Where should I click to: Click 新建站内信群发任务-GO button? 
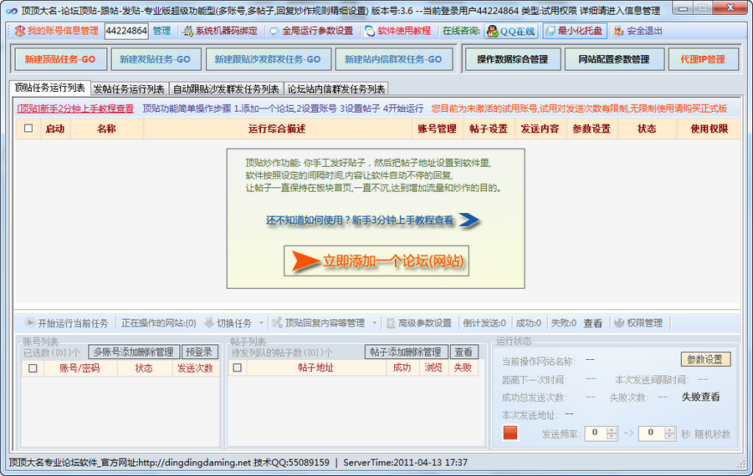(393, 59)
